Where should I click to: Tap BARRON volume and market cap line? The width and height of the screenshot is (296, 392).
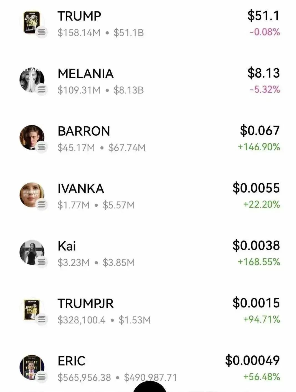point(102,148)
